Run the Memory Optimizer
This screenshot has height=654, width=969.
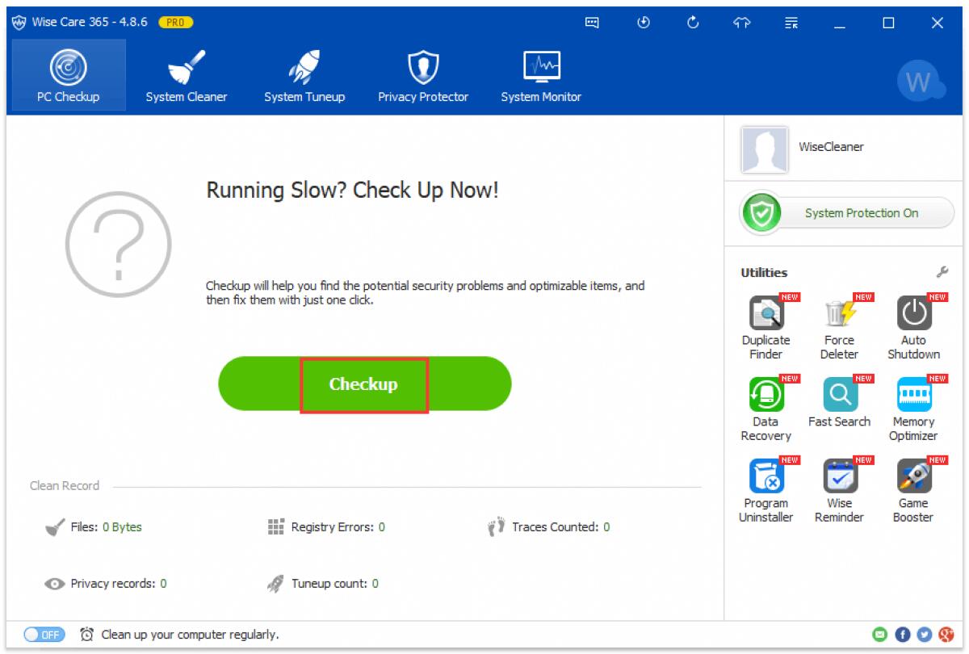point(912,397)
